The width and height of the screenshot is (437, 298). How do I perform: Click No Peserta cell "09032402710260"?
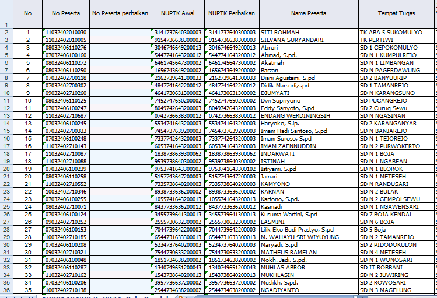point(66,93)
